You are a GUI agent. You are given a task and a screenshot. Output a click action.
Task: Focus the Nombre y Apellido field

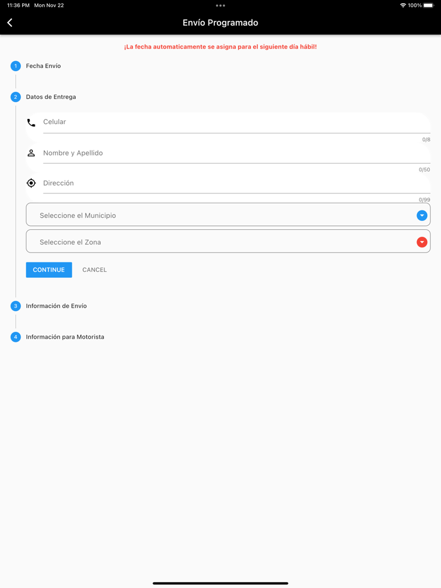pos(233,153)
